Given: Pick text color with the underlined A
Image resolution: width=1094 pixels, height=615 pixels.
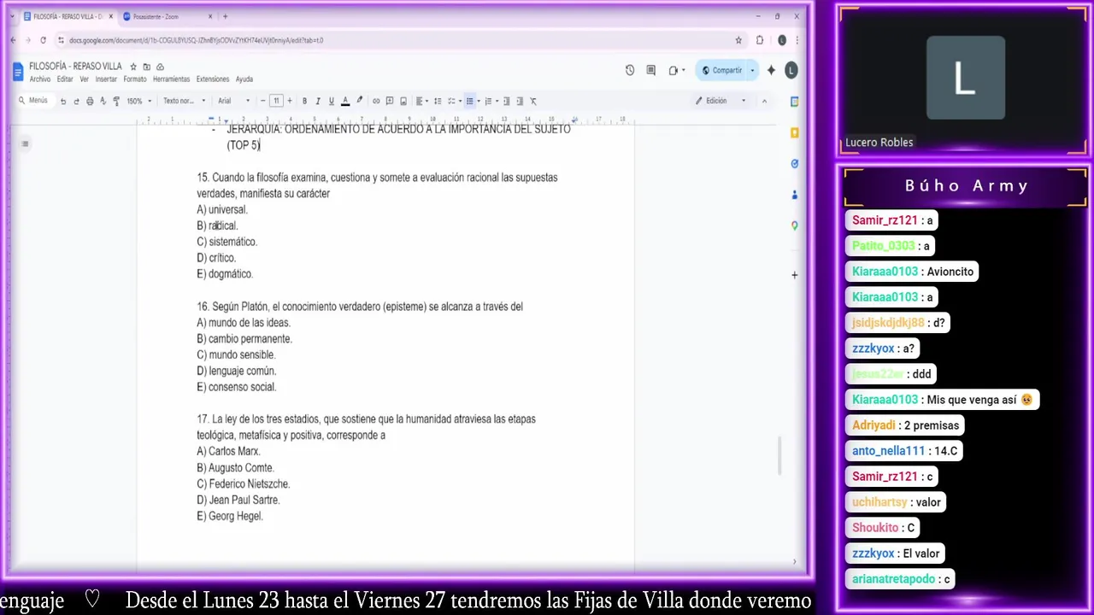Looking at the screenshot, I should pyautogui.click(x=345, y=101).
